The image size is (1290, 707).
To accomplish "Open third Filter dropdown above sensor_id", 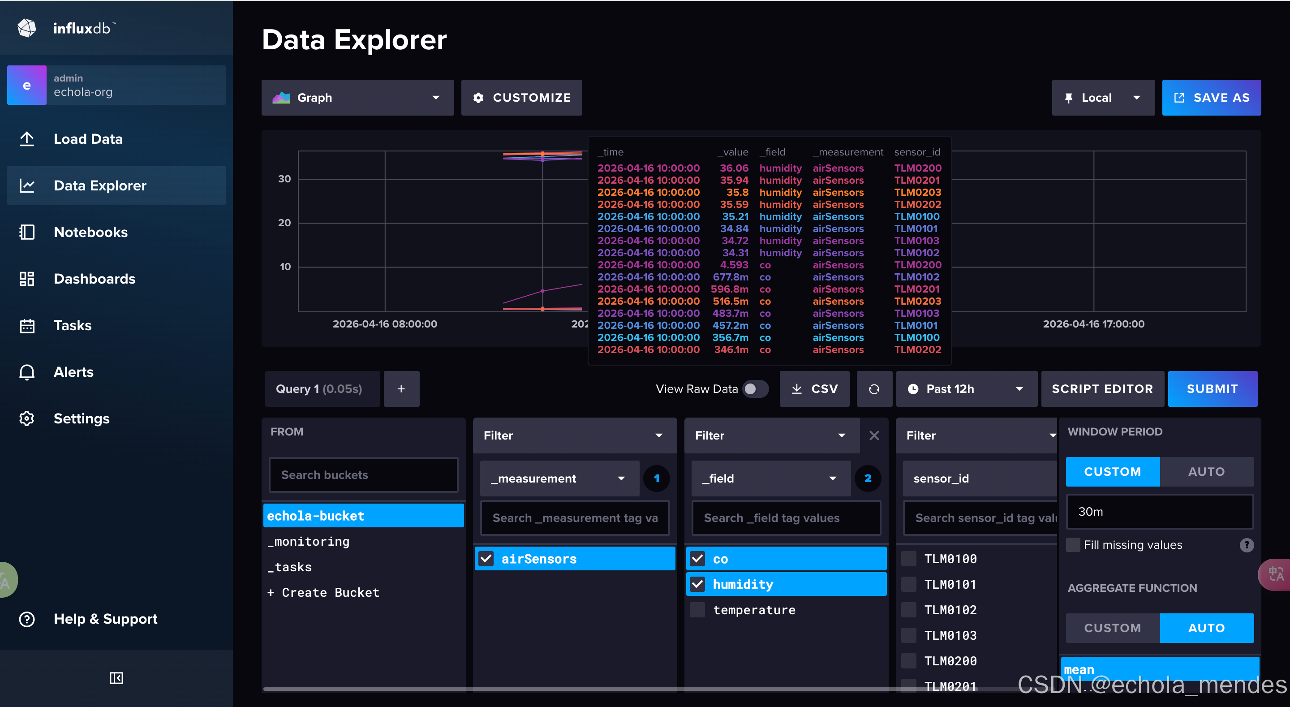I will [x=976, y=435].
